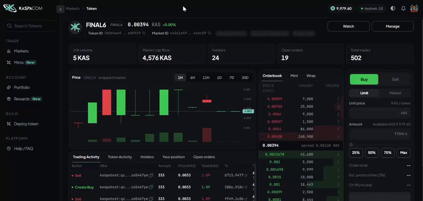Viewport: 423px width, 201px height.
Task: Click the Deploy token sidebar icon
Action: [9, 124]
